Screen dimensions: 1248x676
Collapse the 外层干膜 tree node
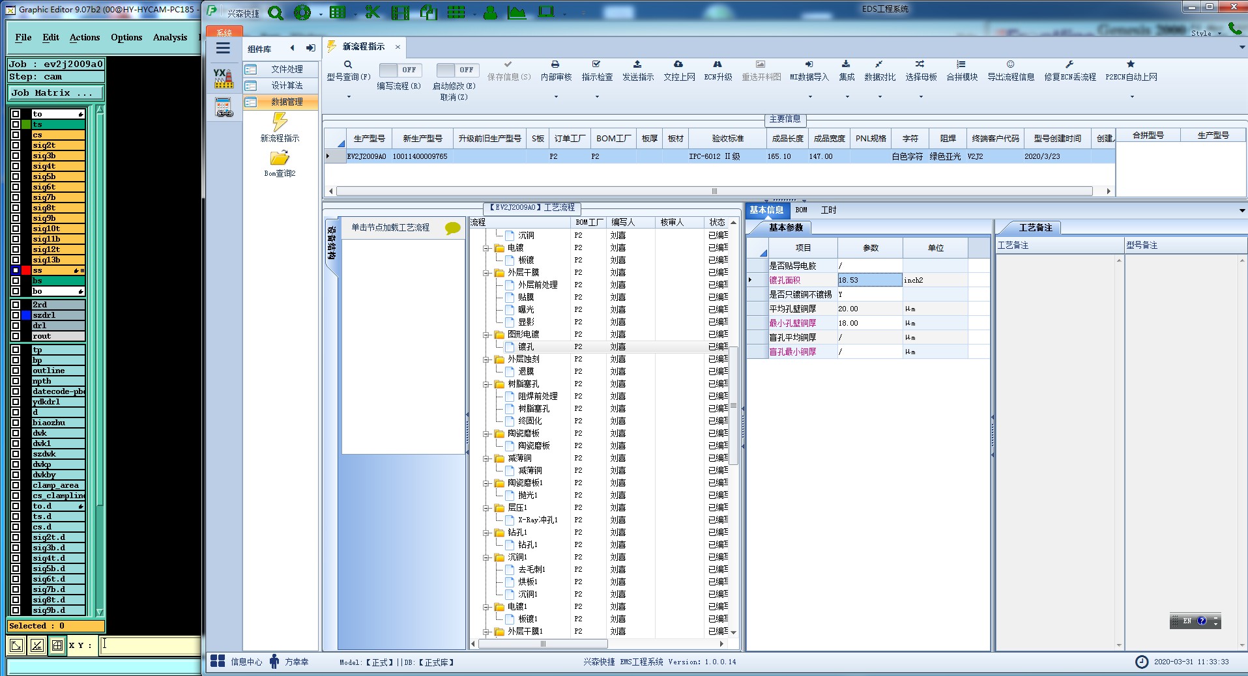486,273
